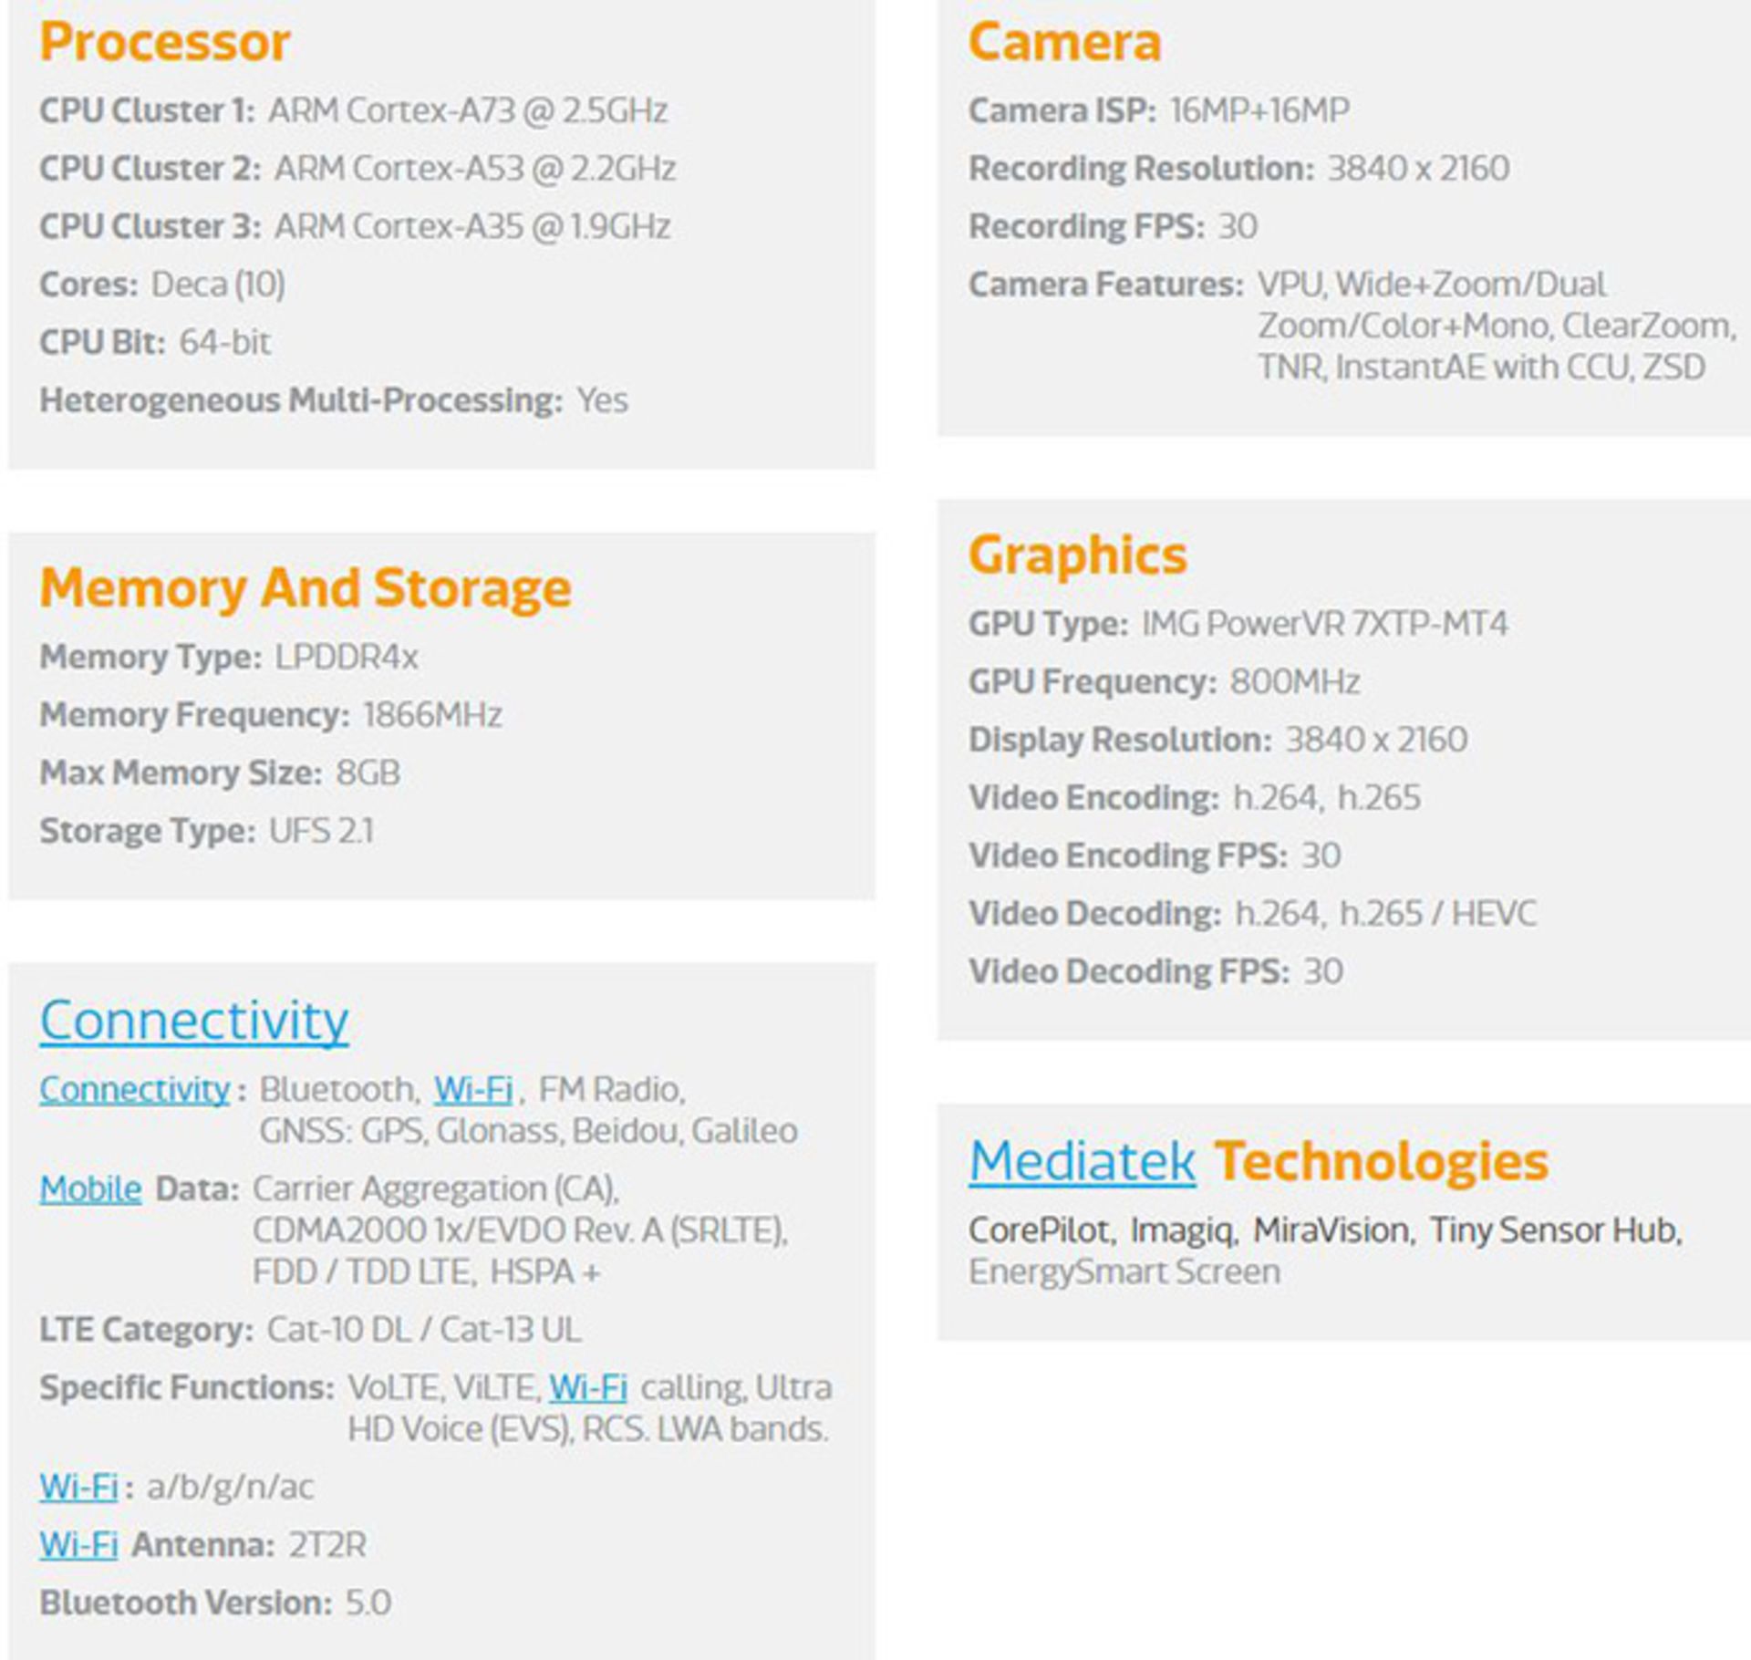Click the Storage Type label
Screen dimensions: 1751x1660
[x=147, y=831]
